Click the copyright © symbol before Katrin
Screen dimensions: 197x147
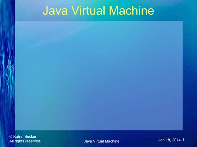11,137
